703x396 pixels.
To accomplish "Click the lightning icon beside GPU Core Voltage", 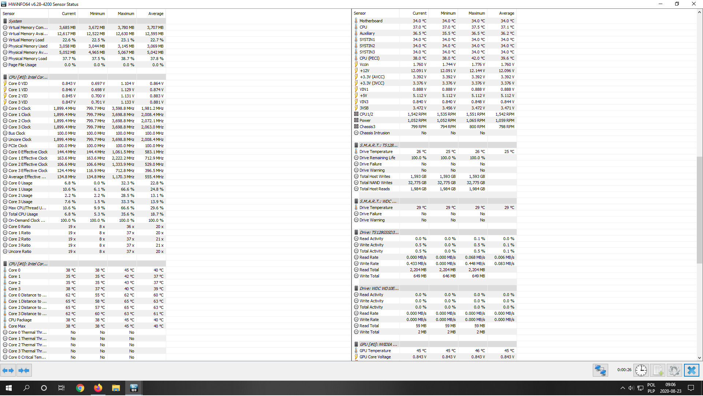I will (x=356, y=357).
